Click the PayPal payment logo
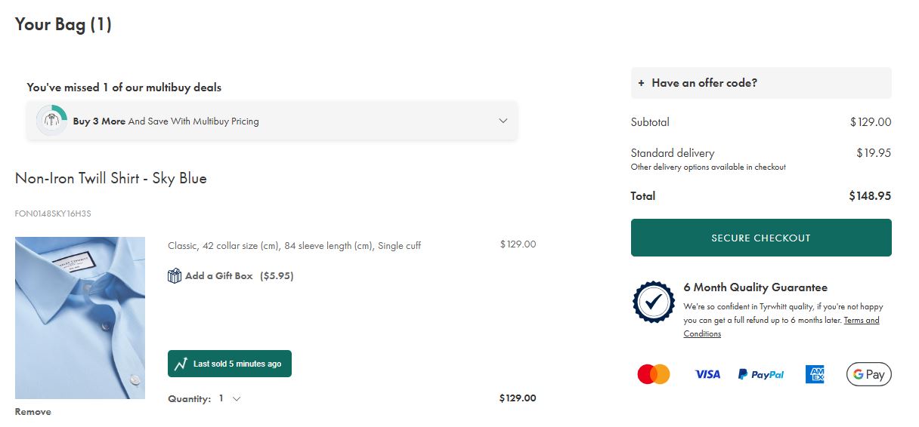 [x=761, y=374]
